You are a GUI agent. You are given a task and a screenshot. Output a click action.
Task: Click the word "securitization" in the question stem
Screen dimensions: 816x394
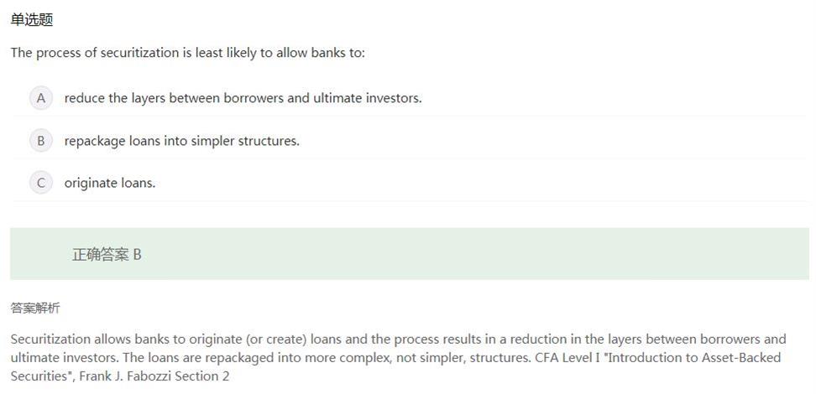[x=139, y=53]
